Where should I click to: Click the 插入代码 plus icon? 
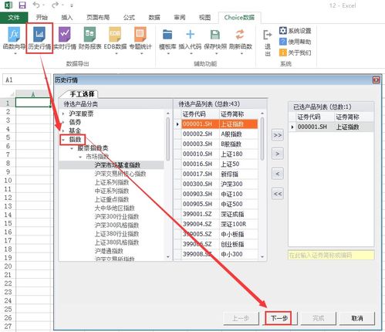pos(191,34)
